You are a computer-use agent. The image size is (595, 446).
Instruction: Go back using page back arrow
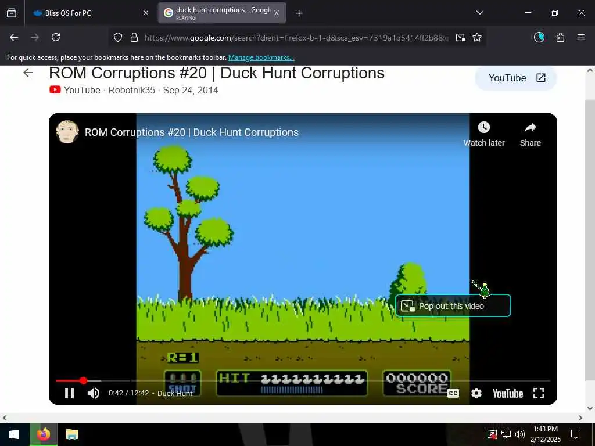pyautogui.click(x=28, y=73)
